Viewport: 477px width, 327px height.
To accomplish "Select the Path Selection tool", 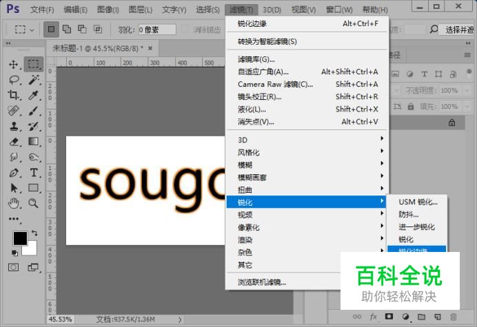I will 13,188.
